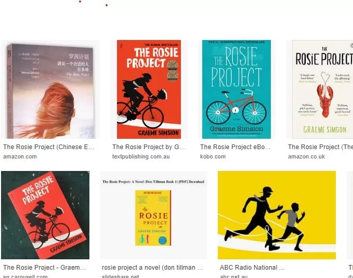This screenshot has height=278, width=353.
Task: Open the Chinese Edition Rosie Project cover image
Action: point(50,89)
